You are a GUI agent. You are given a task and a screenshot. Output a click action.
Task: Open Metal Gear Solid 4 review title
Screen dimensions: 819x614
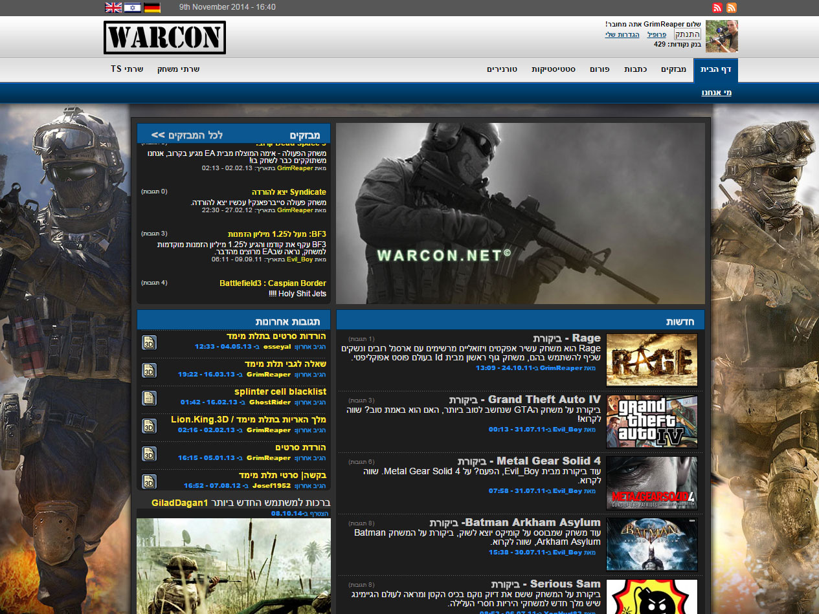click(529, 461)
